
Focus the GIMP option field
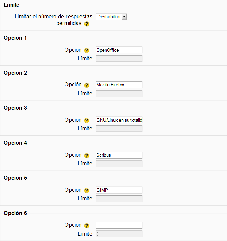[x=119, y=190]
